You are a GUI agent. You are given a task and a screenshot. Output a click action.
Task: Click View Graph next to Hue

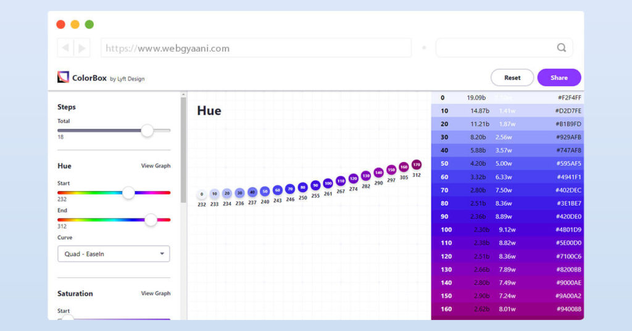tap(156, 166)
